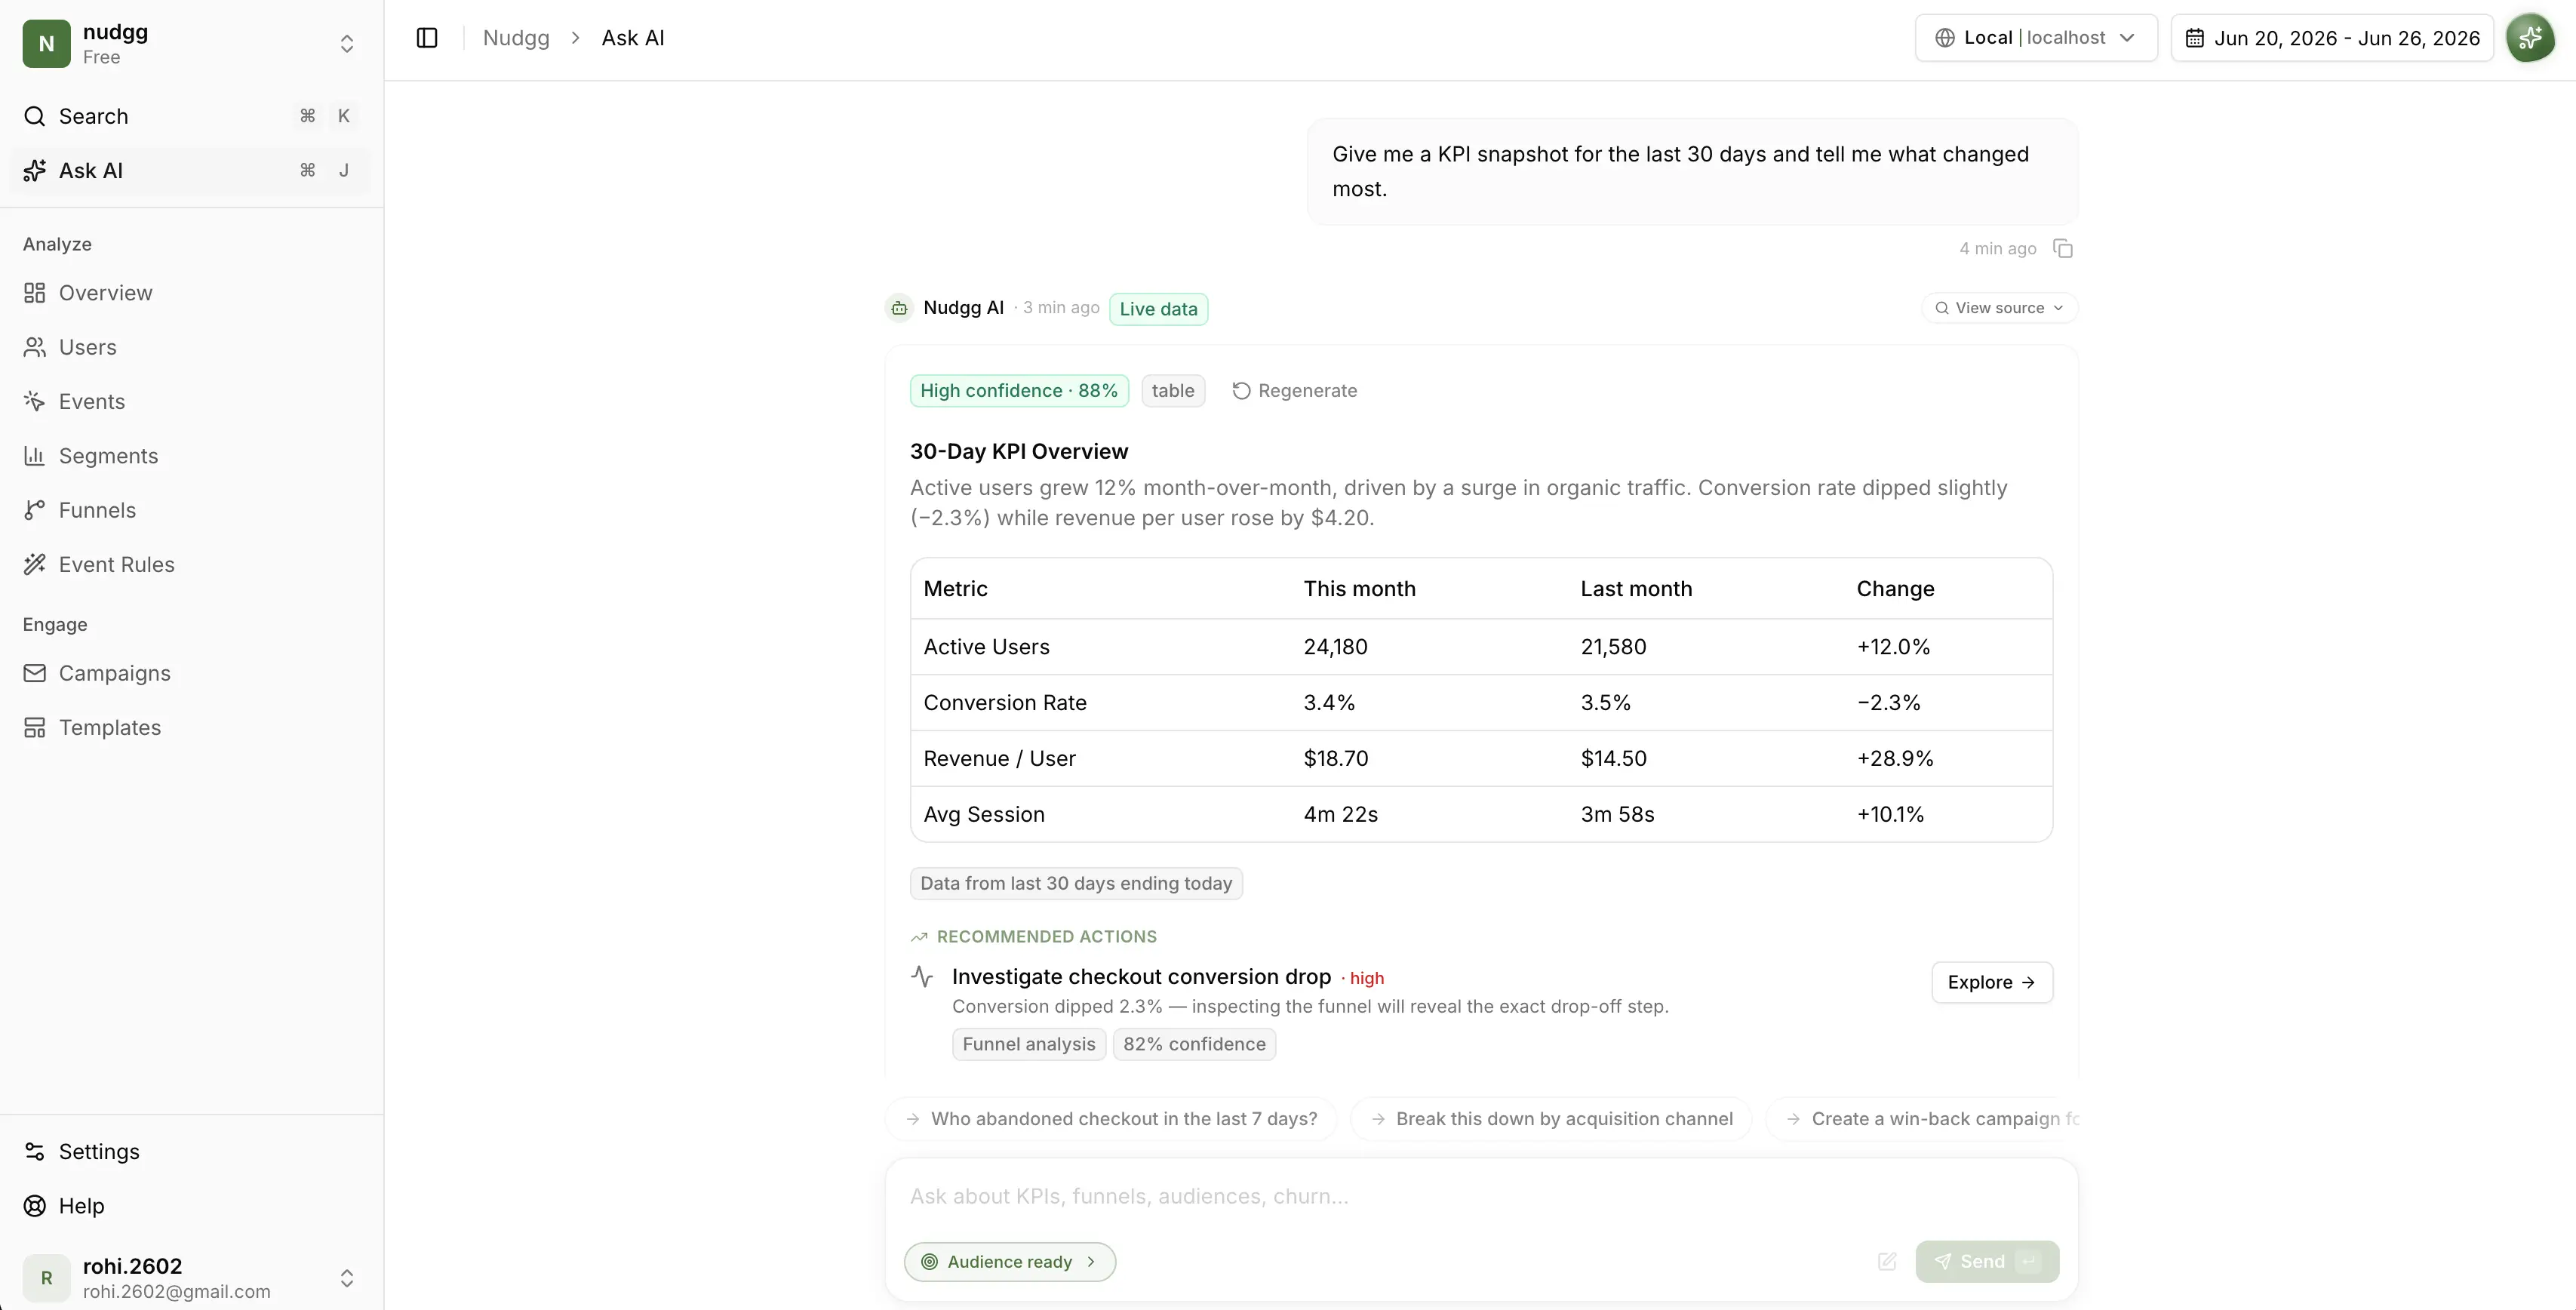Screen dimensions: 2576x1310
Task: Click the 82% confidence tag
Action: 1194,1044
